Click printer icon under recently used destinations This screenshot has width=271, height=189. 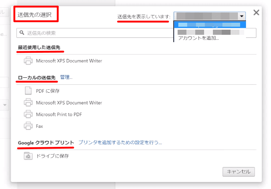tap(28, 61)
